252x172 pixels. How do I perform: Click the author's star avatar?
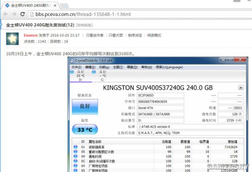click(x=12, y=39)
